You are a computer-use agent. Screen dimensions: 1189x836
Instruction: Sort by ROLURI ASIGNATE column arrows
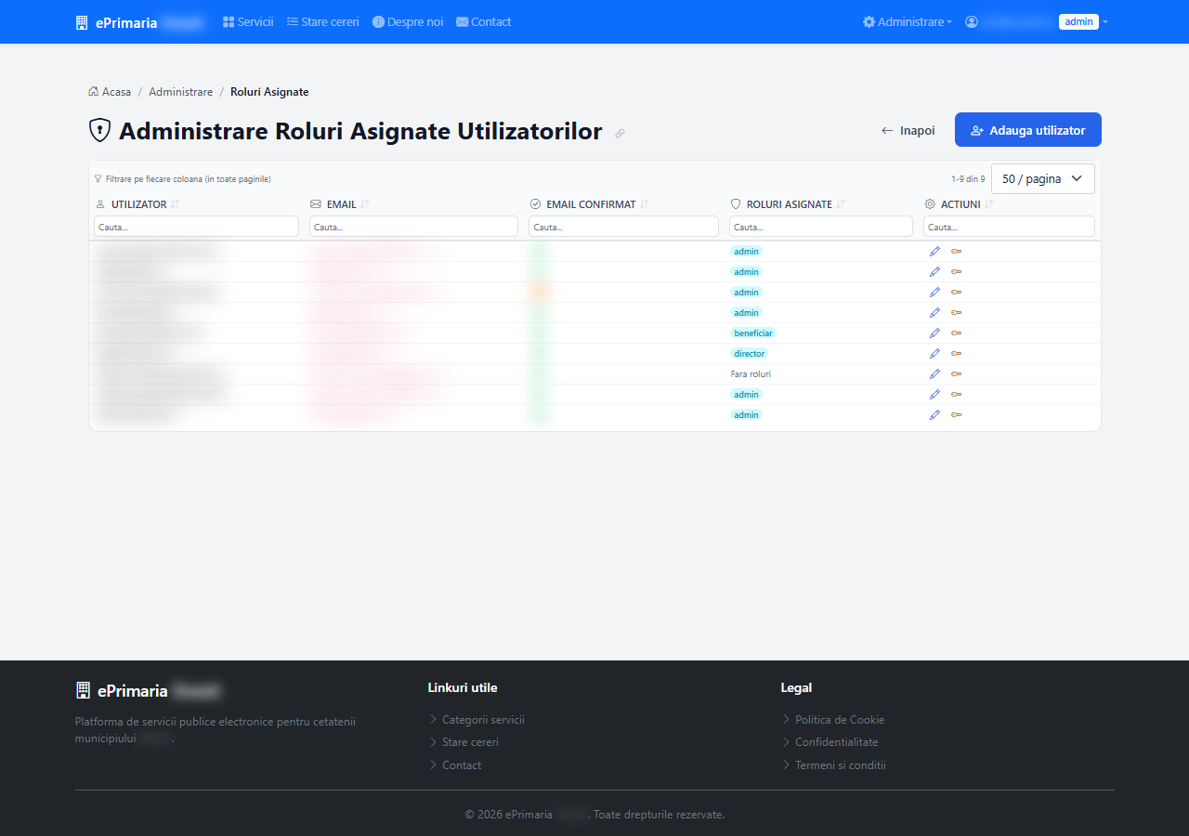[841, 204]
